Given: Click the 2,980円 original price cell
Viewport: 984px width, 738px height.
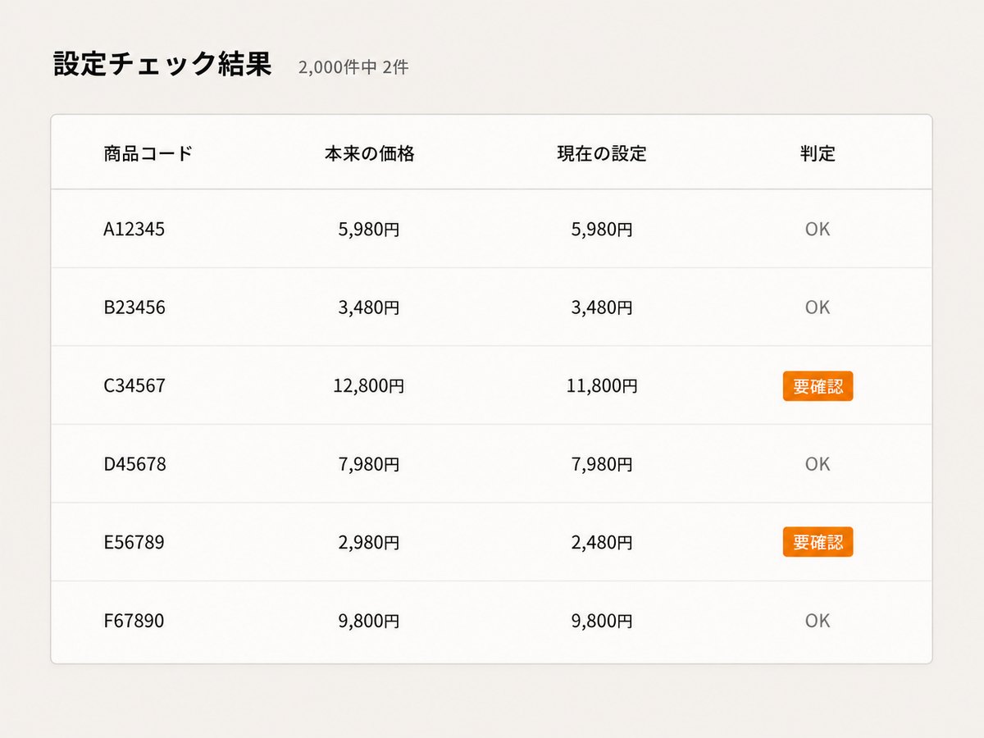Looking at the screenshot, I should pyautogui.click(x=369, y=542).
